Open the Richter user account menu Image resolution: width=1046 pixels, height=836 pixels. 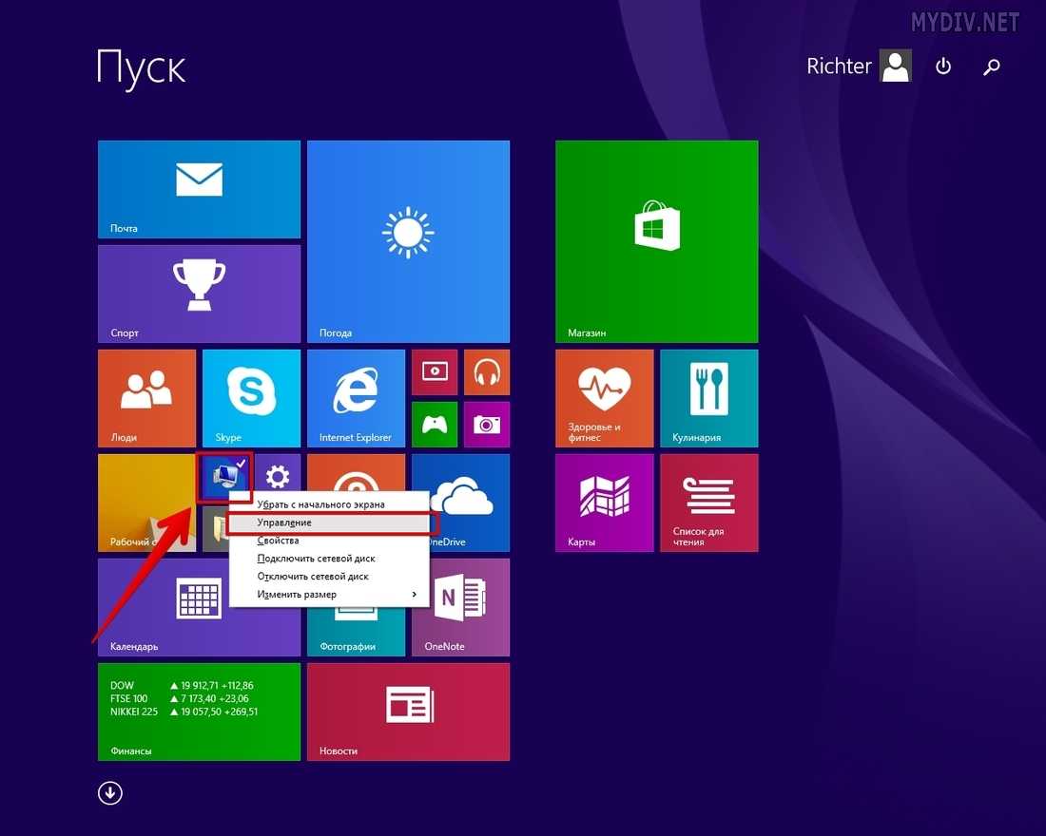click(x=858, y=66)
